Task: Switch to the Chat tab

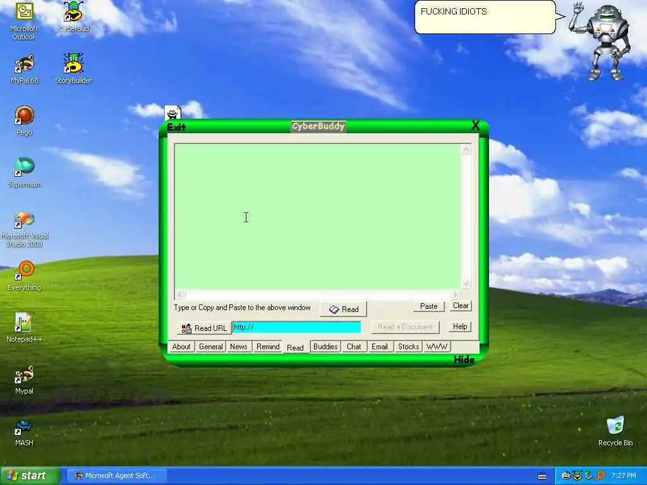Action: click(x=354, y=347)
